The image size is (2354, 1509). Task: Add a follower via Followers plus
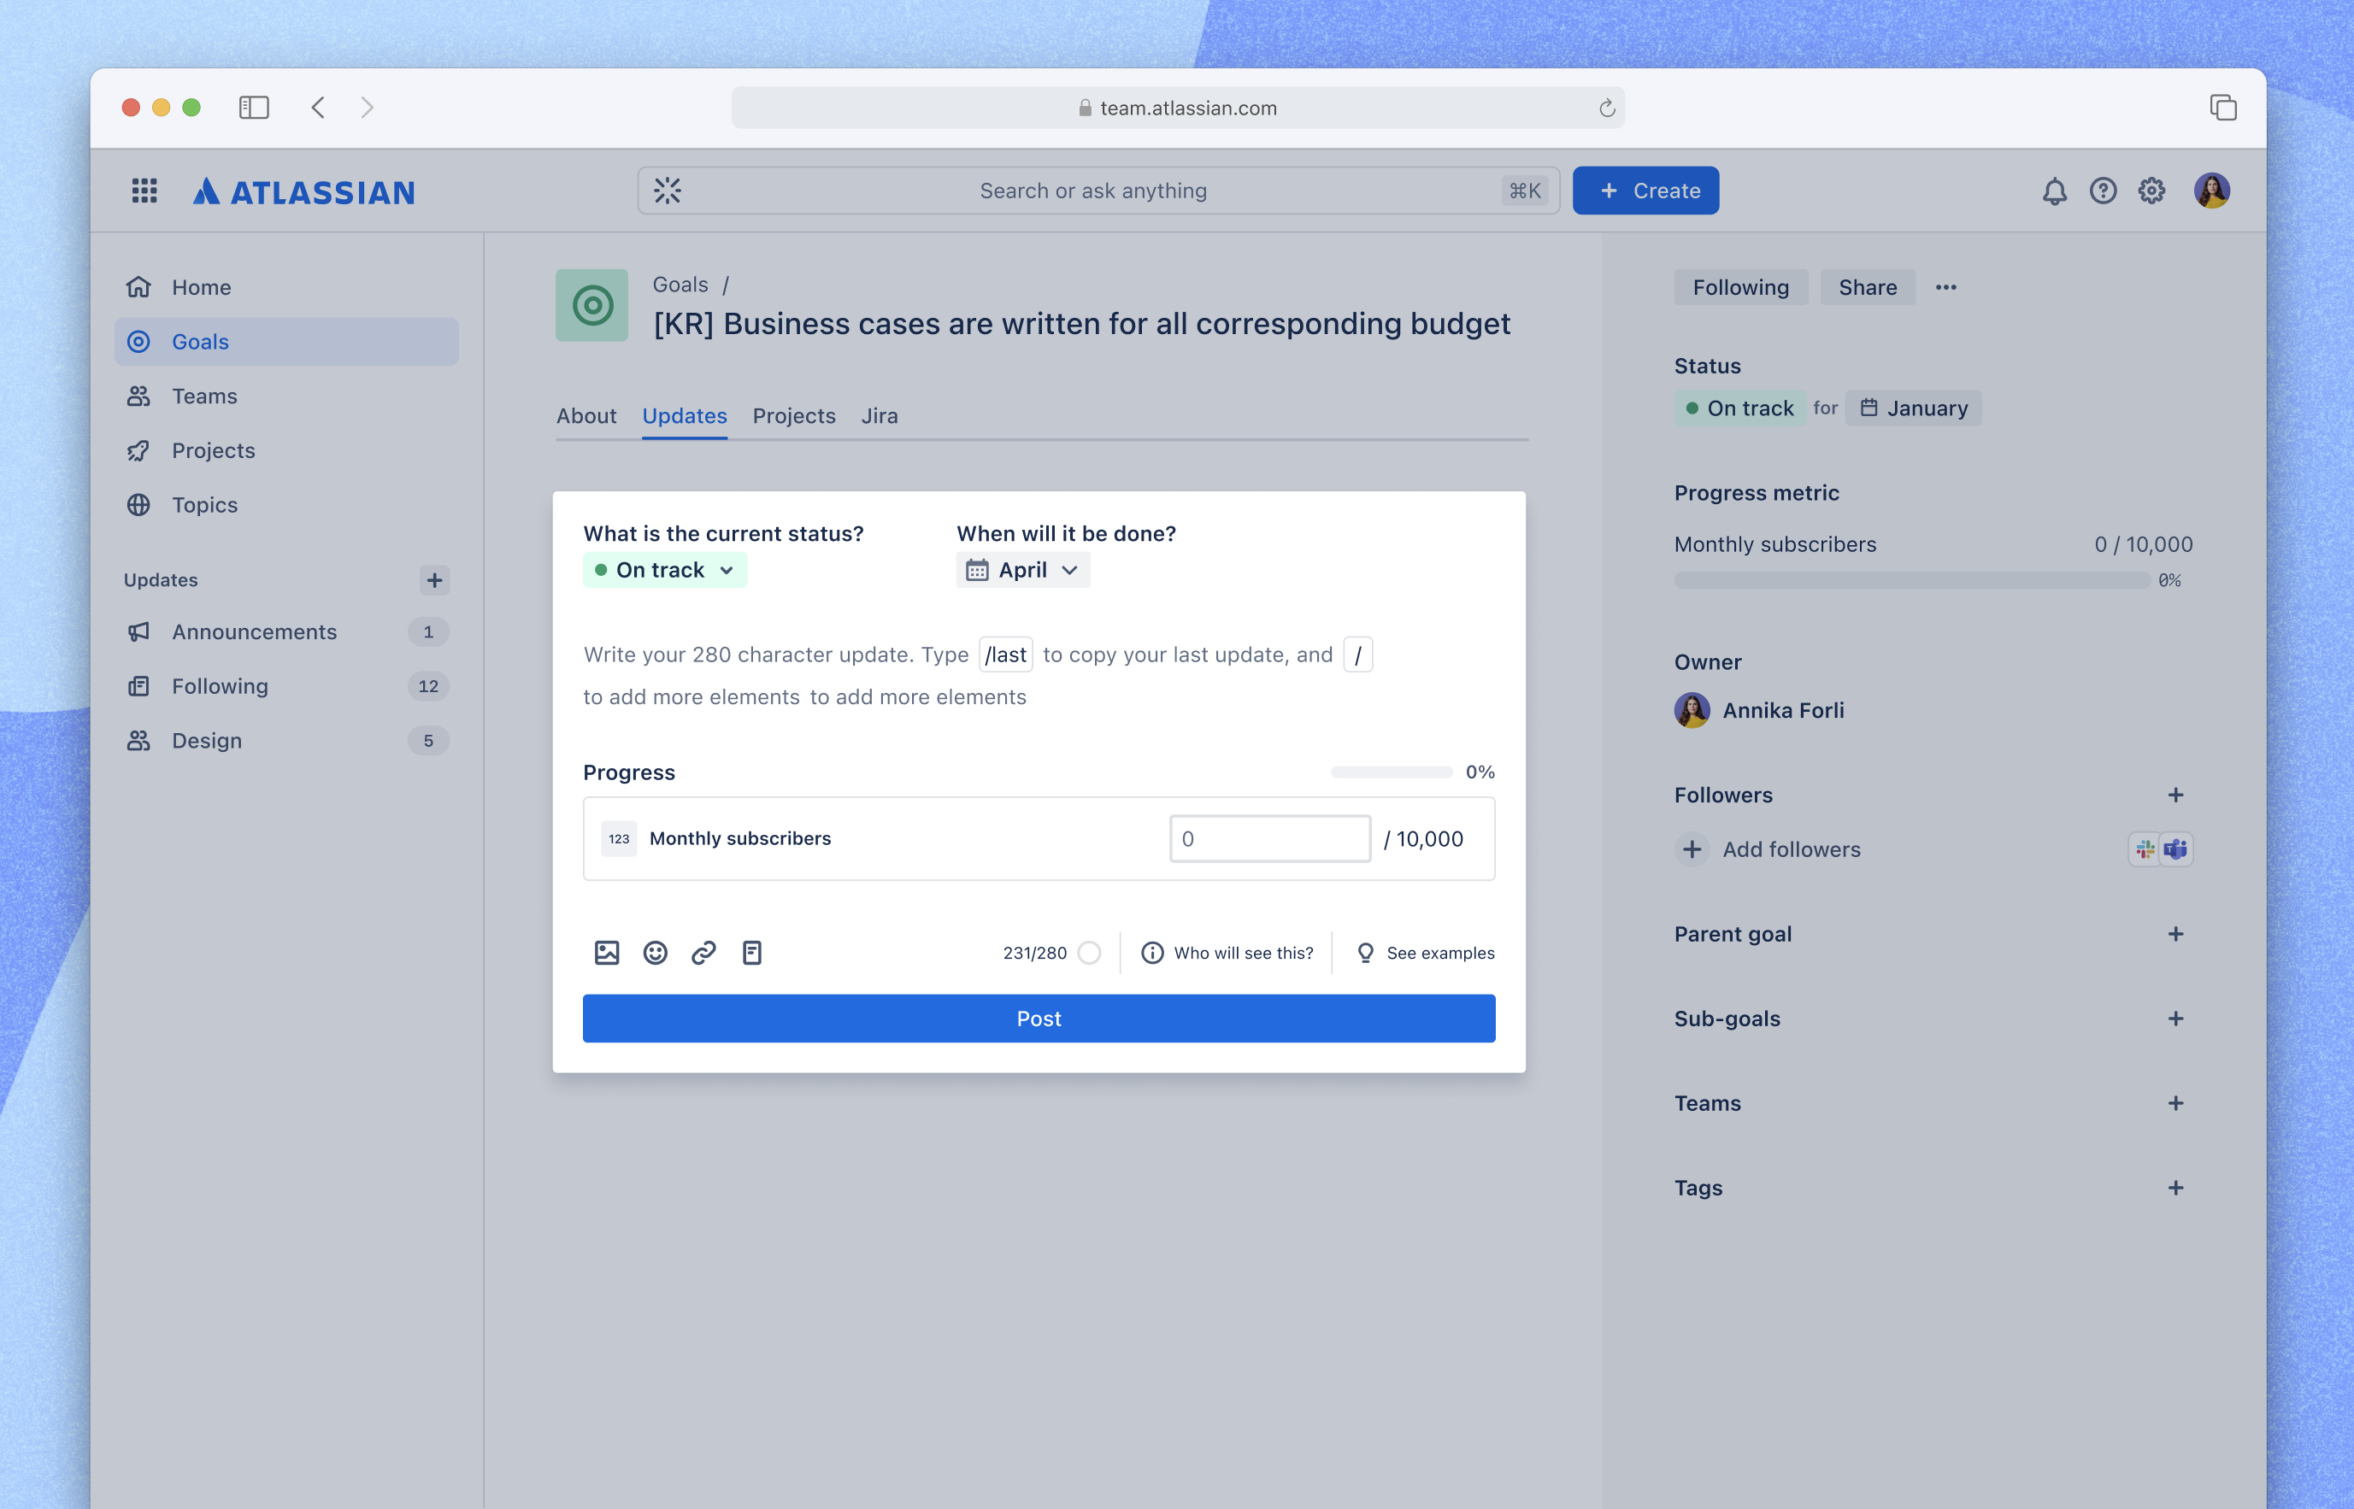coord(2175,796)
